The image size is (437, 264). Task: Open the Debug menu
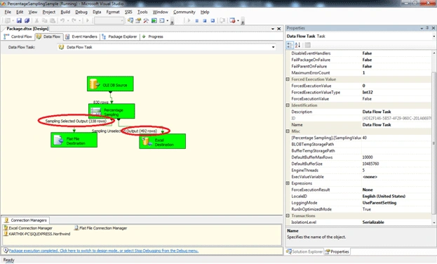point(81,12)
